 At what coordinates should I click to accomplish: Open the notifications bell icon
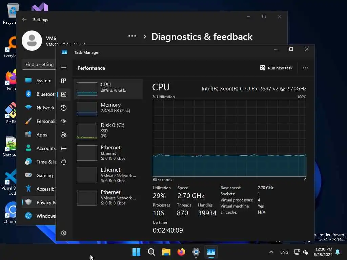tap(338, 252)
